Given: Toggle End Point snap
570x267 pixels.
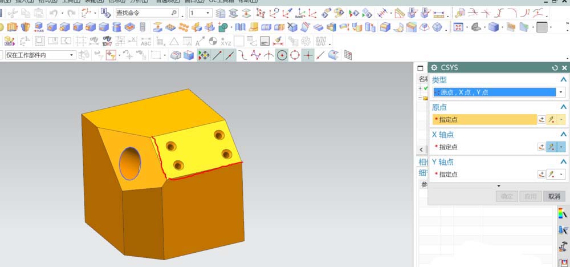Looking at the screenshot, I should [217, 55].
